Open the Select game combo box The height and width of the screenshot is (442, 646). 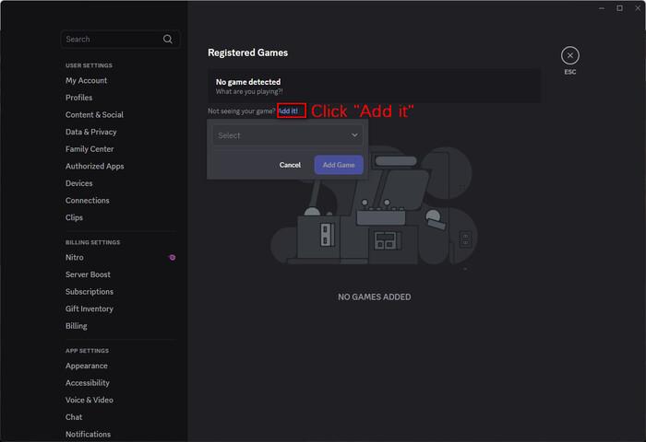[x=287, y=135]
